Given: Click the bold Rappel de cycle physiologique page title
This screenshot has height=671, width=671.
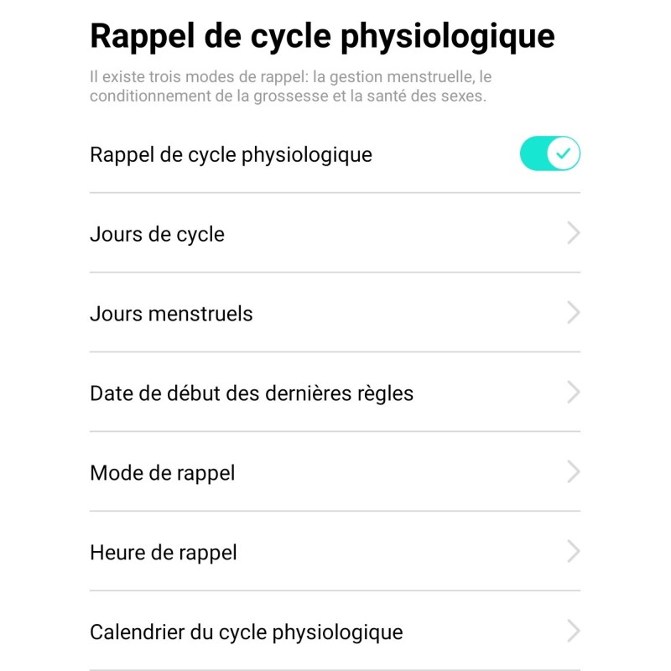Looking at the screenshot, I should pos(322,37).
